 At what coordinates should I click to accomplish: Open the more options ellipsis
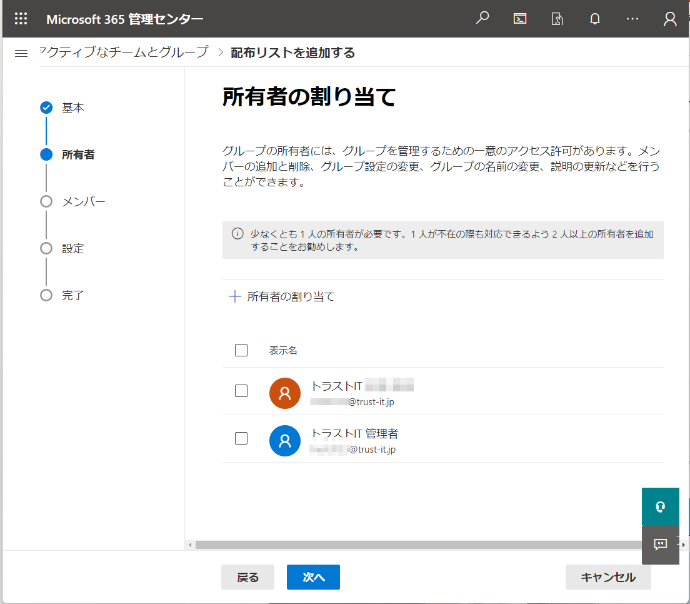tap(632, 19)
